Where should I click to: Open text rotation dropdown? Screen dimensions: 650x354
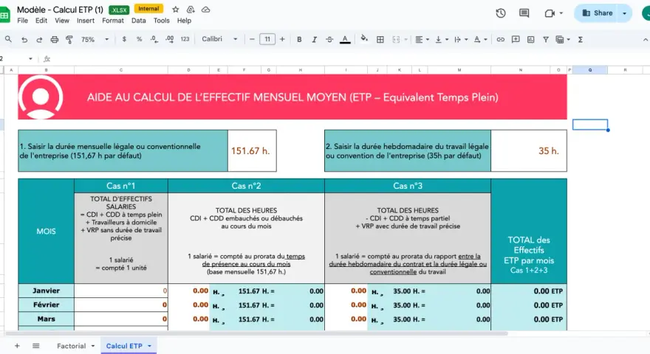[x=480, y=39]
